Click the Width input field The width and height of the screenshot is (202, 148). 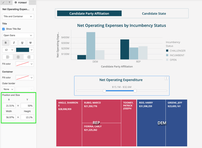(x=9, y=117)
